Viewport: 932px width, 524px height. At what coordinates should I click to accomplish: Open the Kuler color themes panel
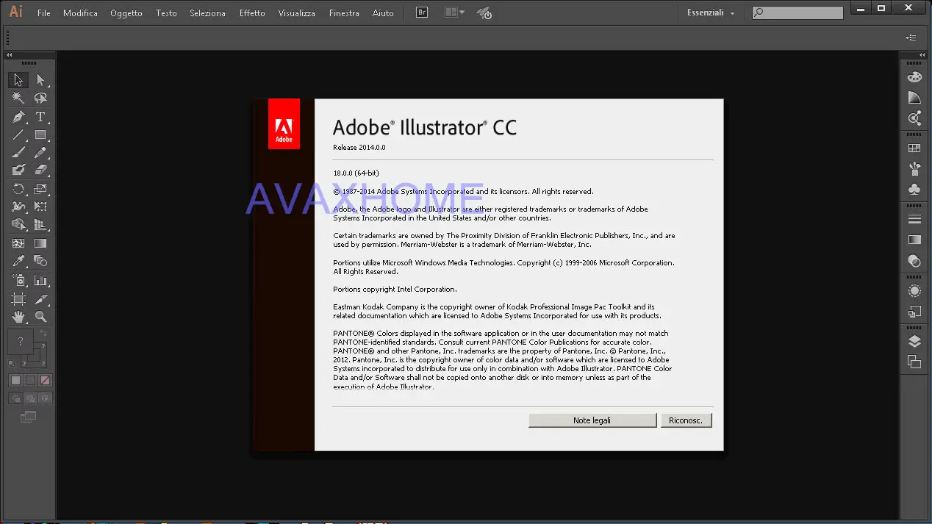(914, 118)
